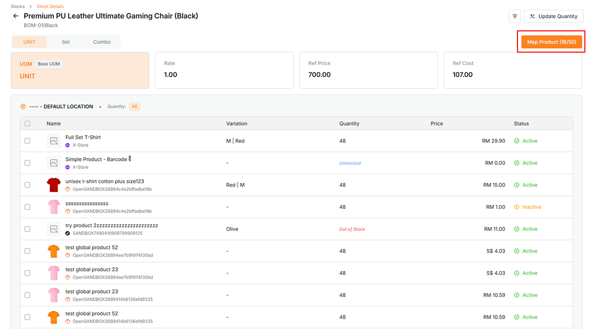This screenshot has height=329, width=594.
Task: Click the Default Location pin icon
Action: 23,107
